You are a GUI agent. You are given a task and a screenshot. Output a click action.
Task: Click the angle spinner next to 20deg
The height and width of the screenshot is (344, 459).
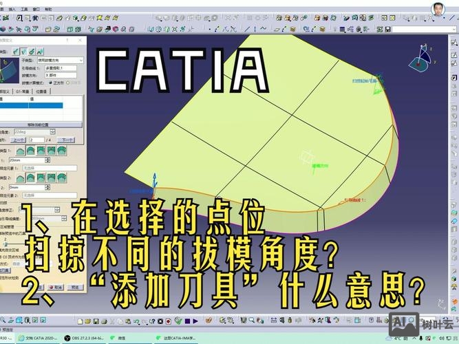click(53, 131)
